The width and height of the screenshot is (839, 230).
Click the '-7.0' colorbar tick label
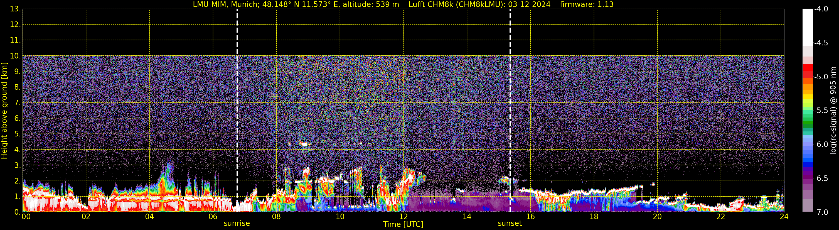pos(821,212)
